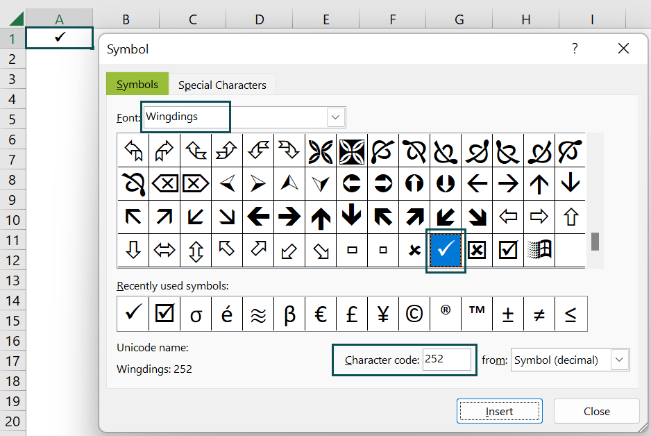The height and width of the screenshot is (436, 651).
Task: Select the Windows flag symbol in grid
Action: coord(539,250)
